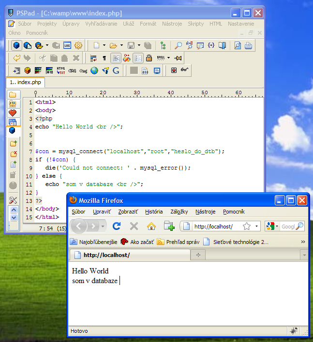This screenshot has height=342, width=313.
Task: Open the gear settings icon in PSPad toolbar
Action: pyautogui.click(x=78, y=45)
